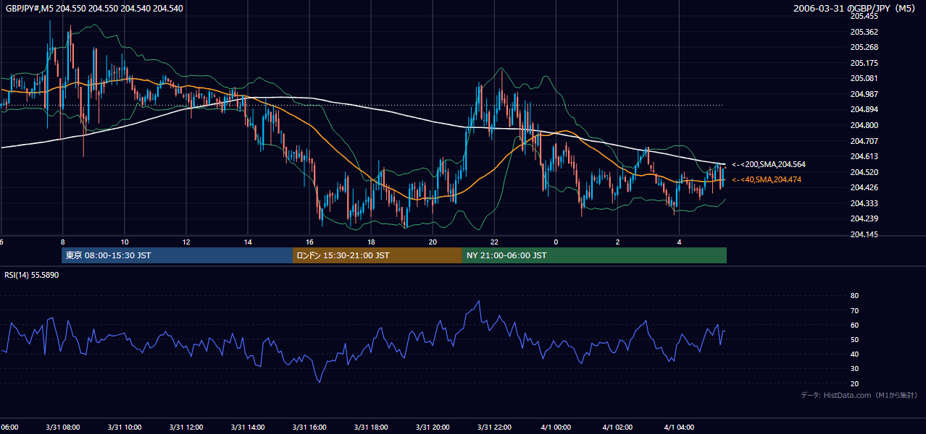Click the 3/31 12:00 time axis label
This screenshot has width=926, height=434.
(186, 427)
